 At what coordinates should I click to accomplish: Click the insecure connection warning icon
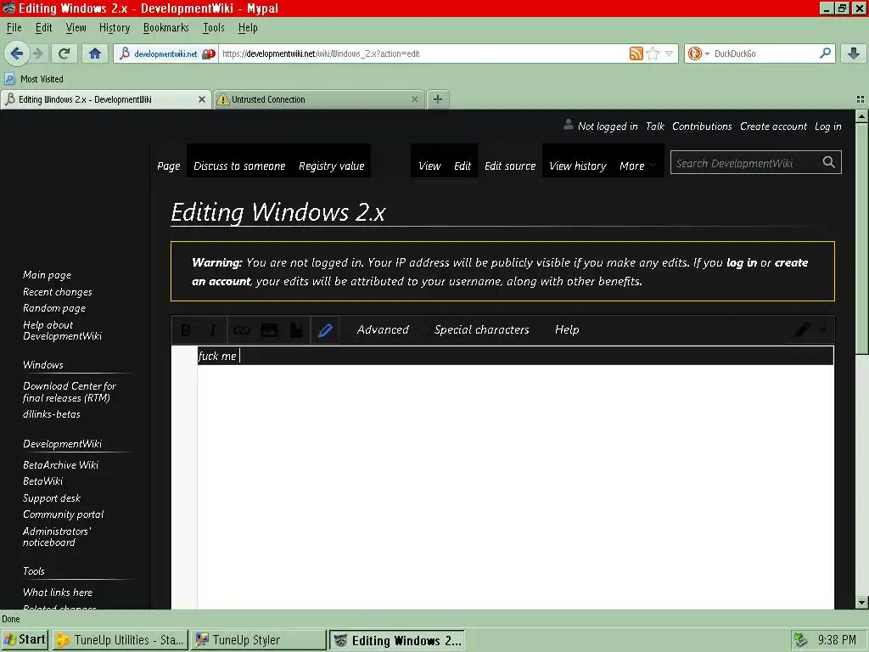coord(209,53)
